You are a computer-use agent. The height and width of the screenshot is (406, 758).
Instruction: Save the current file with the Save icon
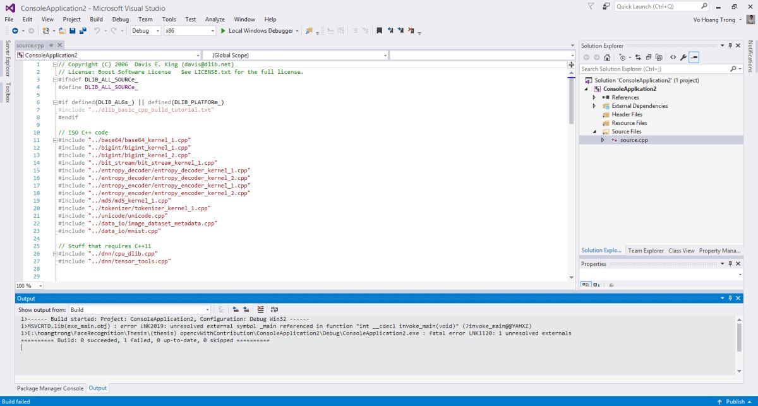click(73, 30)
